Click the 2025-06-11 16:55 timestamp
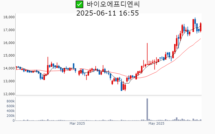215x134 pixels. coord(107,13)
